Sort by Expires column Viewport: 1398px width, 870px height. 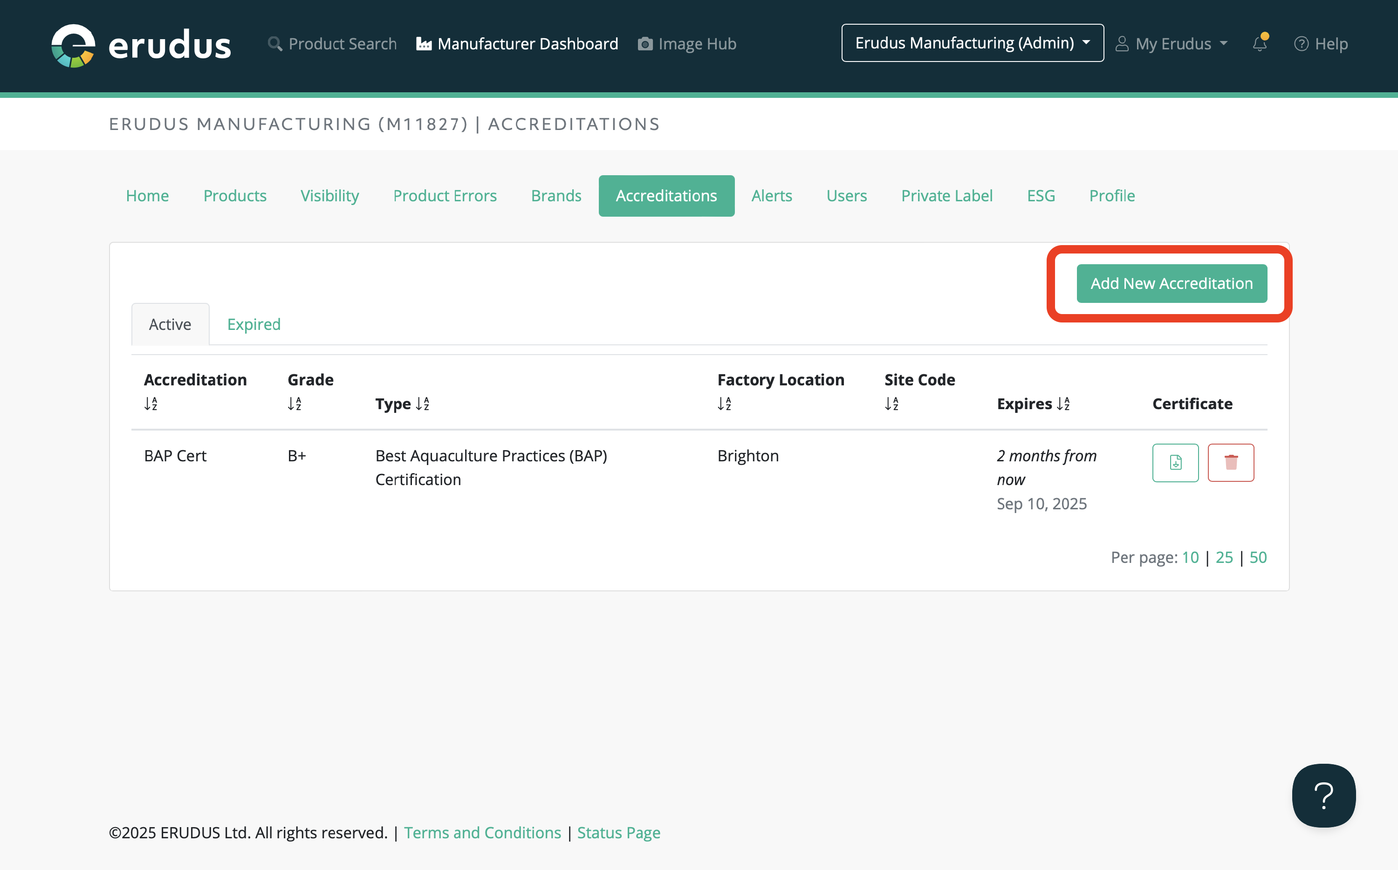(1063, 404)
